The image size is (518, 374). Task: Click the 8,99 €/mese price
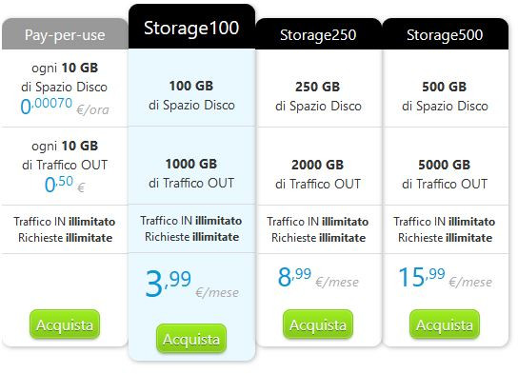(318, 277)
